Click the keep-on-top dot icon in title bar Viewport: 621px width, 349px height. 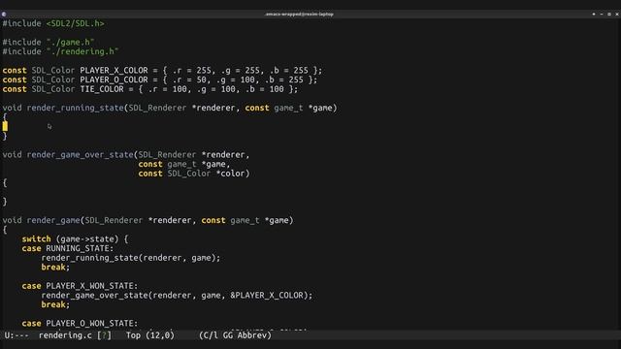[x=594, y=15]
